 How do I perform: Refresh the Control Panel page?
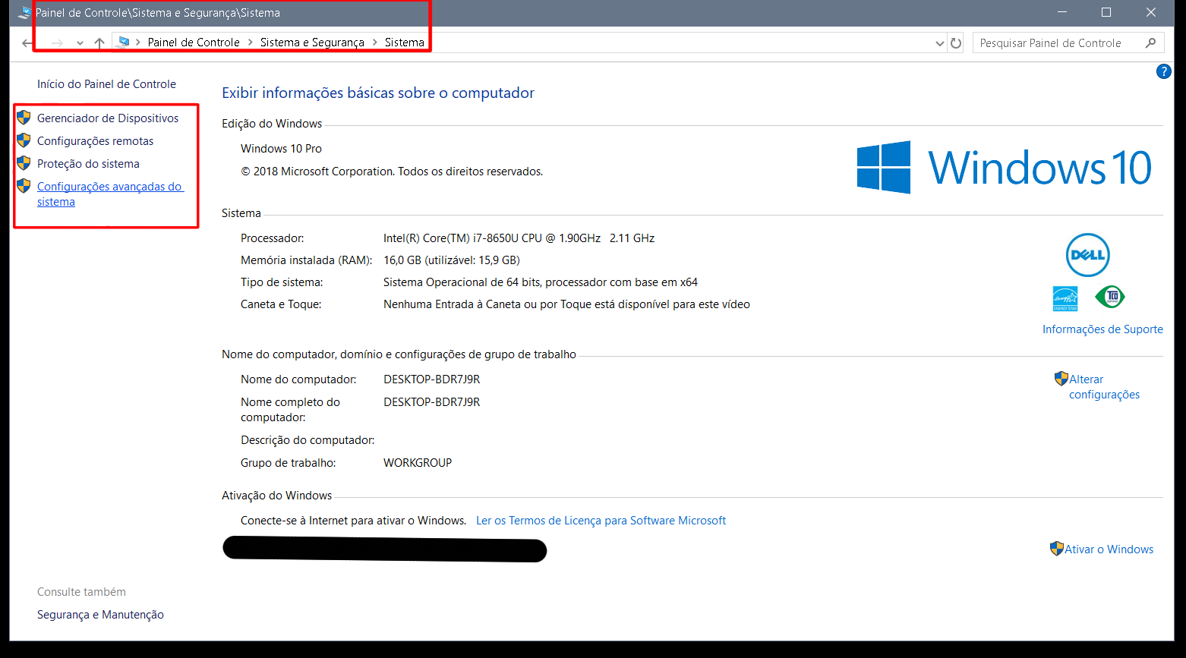(x=956, y=43)
